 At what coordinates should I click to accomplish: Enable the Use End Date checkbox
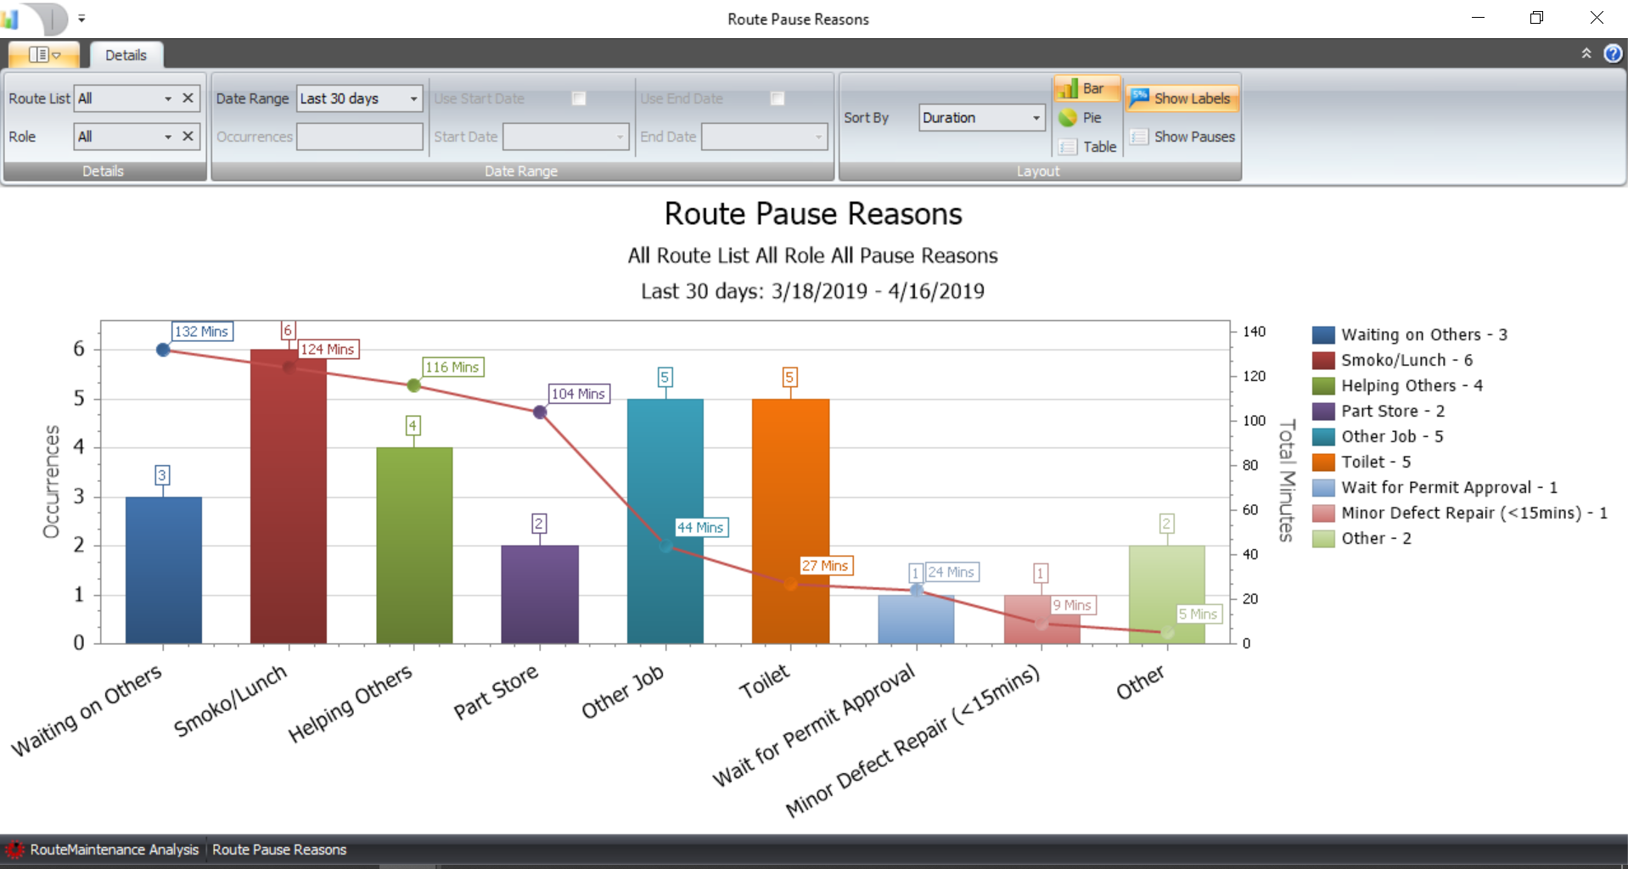tap(777, 98)
